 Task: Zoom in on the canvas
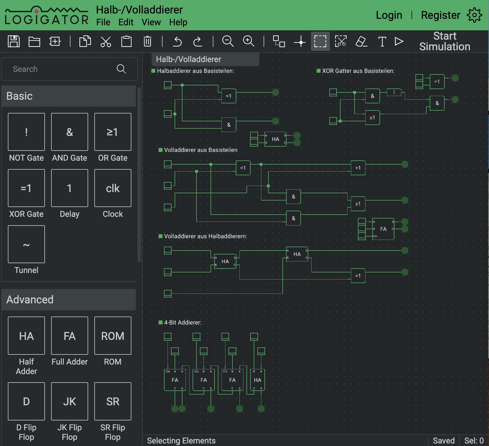[x=248, y=41]
